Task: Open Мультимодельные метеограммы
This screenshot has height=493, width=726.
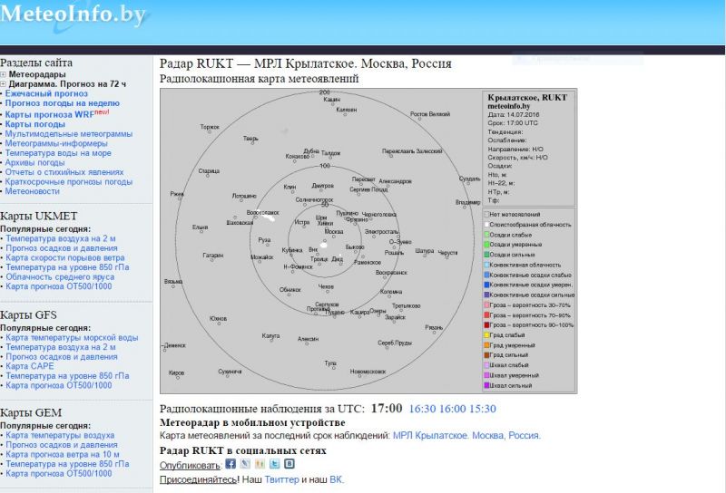Action: (x=69, y=133)
